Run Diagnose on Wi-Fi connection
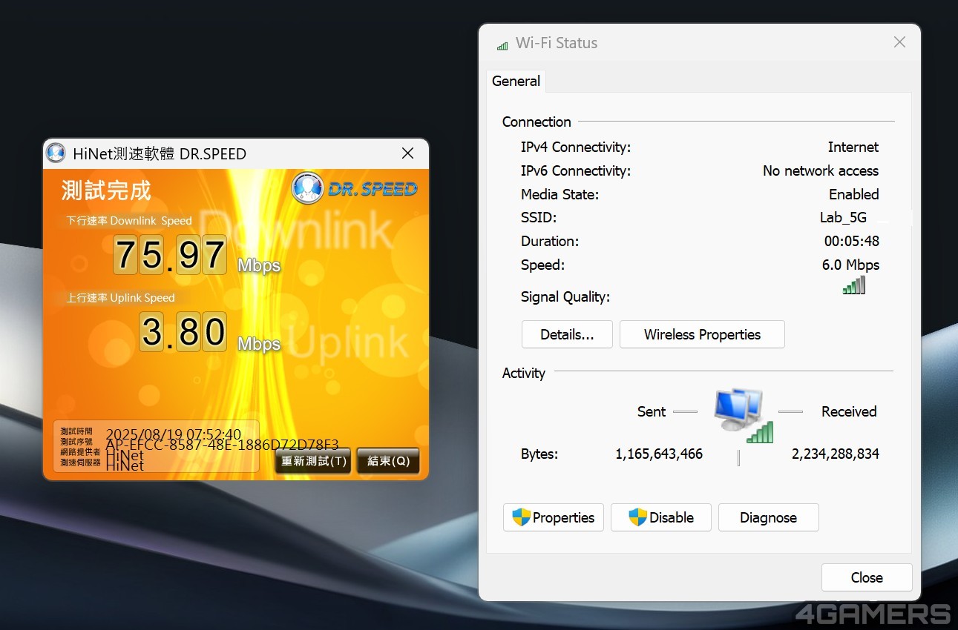Image resolution: width=958 pixels, height=630 pixels. click(x=769, y=517)
